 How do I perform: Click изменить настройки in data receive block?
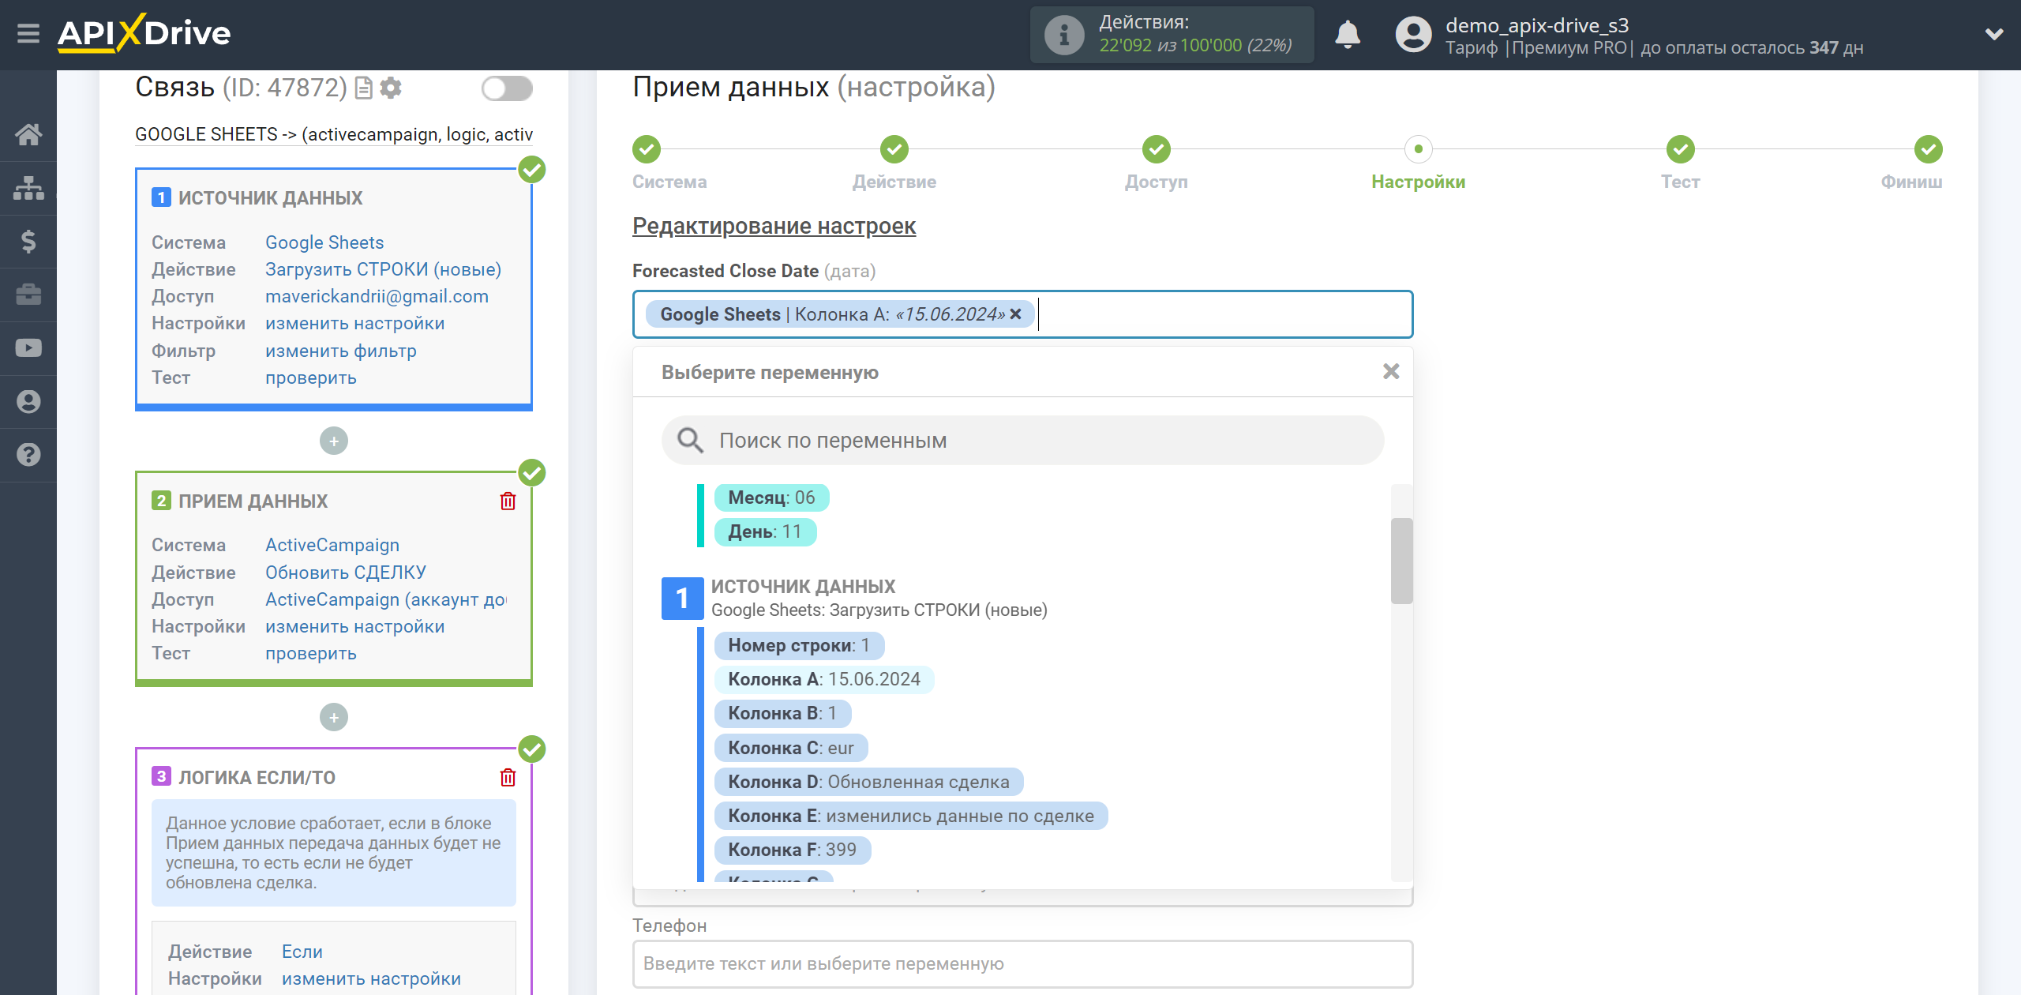tap(355, 626)
